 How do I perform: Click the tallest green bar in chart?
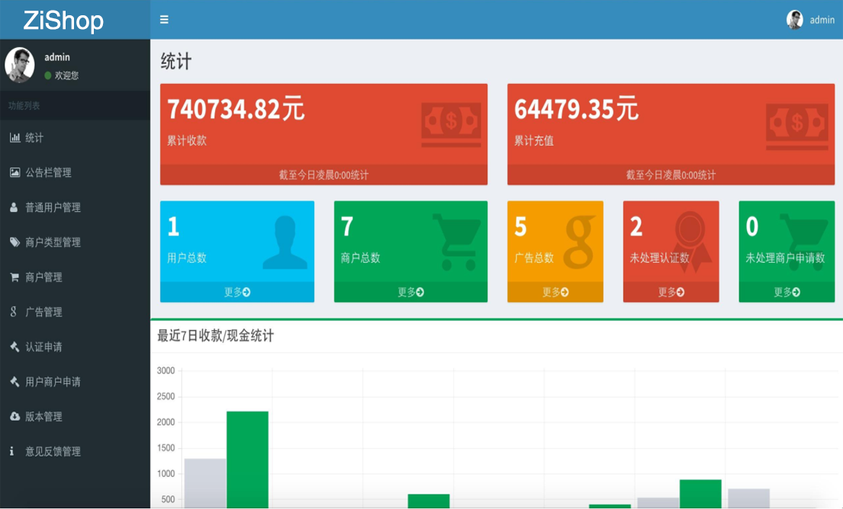[x=247, y=459]
